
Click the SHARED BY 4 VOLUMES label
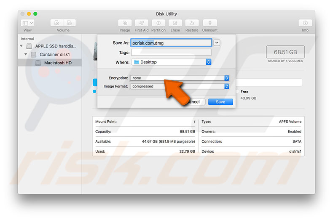[x=285, y=61]
